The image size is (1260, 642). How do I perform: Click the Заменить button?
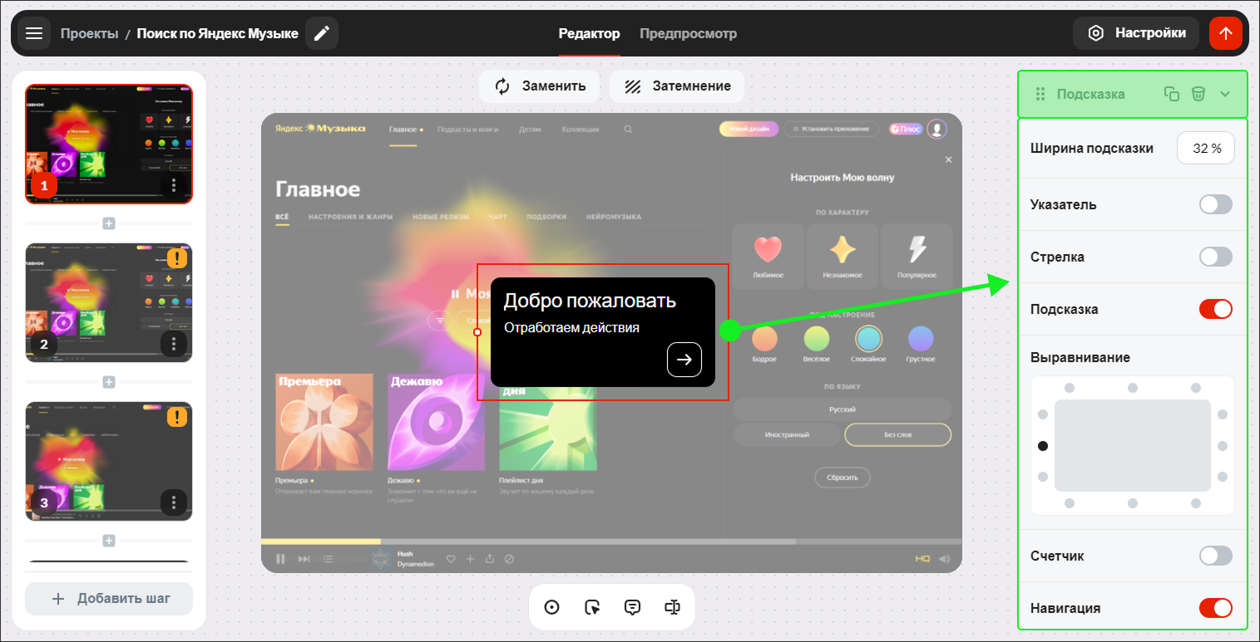click(x=539, y=86)
